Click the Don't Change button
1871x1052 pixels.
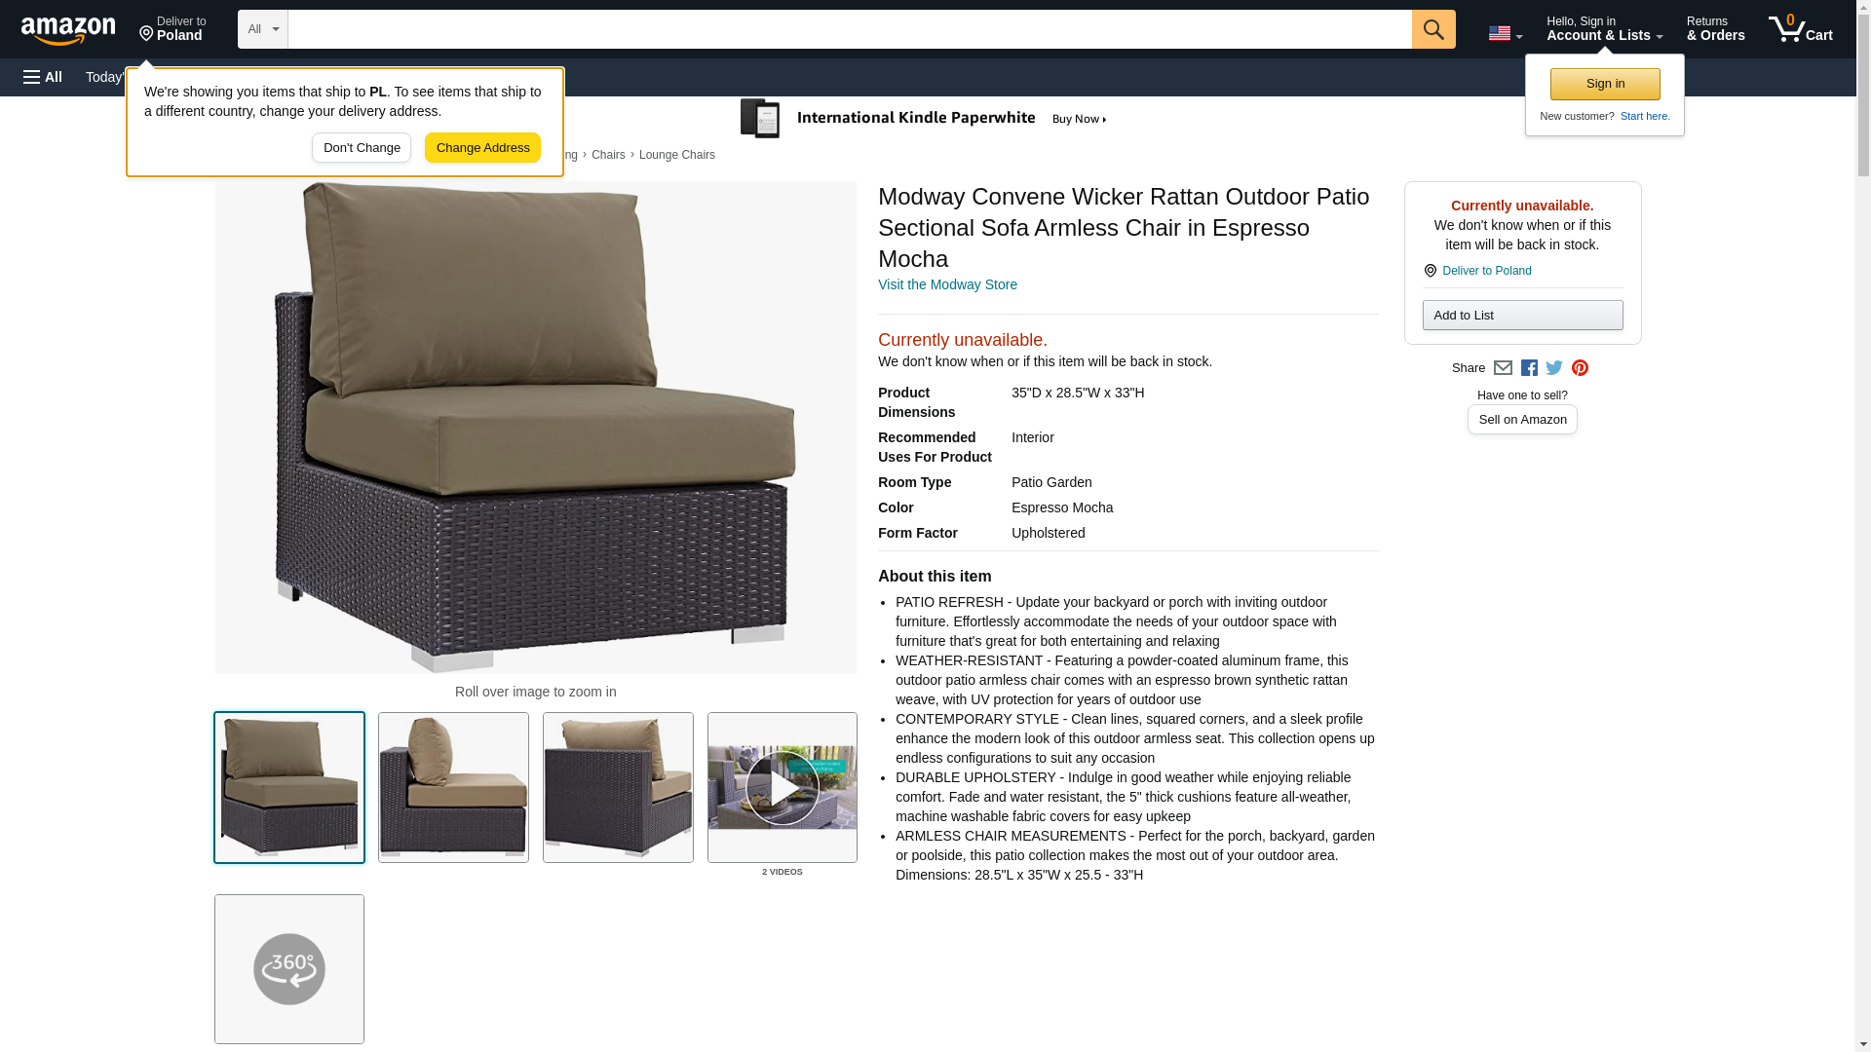[x=362, y=148]
